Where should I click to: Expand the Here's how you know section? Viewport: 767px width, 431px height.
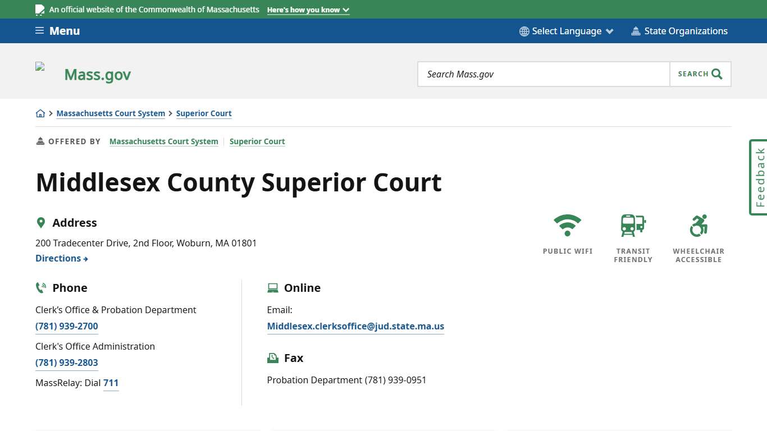308,10
